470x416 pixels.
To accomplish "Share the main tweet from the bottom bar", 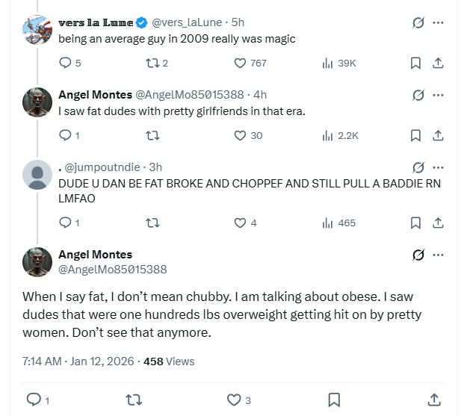I will pos(434,400).
